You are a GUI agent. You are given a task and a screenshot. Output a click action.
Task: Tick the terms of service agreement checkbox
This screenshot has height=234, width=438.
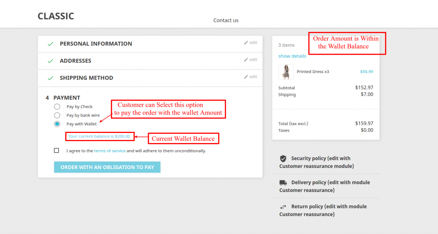(x=57, y=150)
